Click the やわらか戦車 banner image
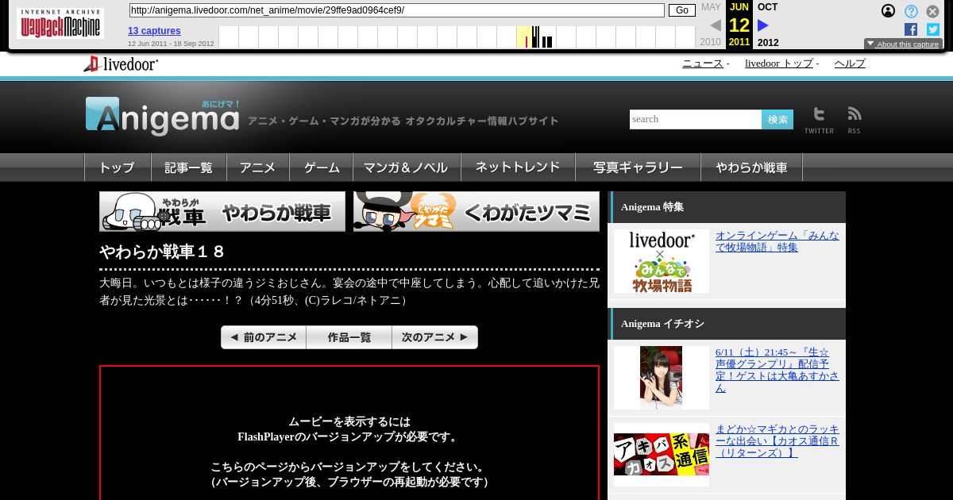The width and height of the screenshot is (953, 500). pyautogui.click(x=222, y=212)
